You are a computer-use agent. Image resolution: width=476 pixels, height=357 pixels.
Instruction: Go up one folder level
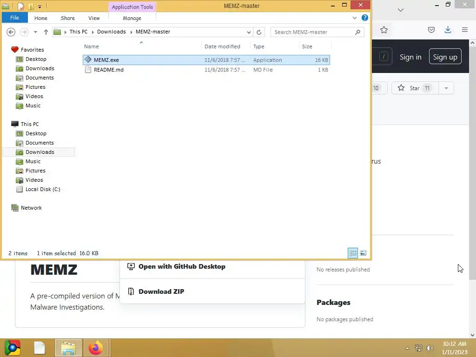[46, 32]
